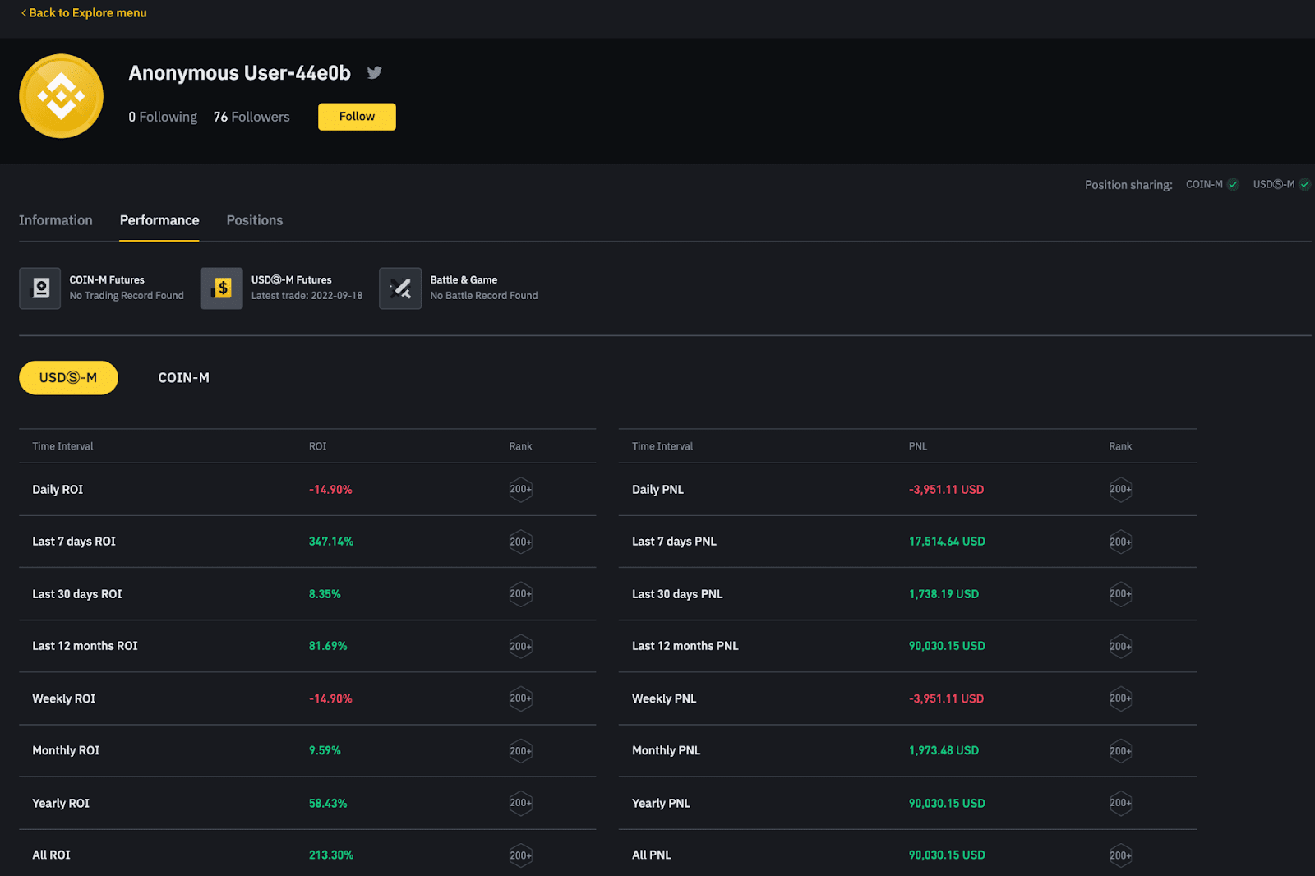Image resolution: width=1315 pixels, height=876 pixels.
Task: Click the COIN-M position sharing checkmark
Action: 1233,185
